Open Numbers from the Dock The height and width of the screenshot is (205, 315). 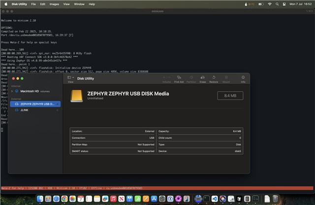point(138,199)
